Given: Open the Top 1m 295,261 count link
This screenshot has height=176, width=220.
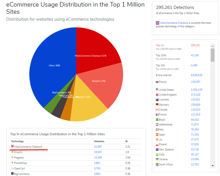Looking at the screenshot, I should pos(196,45).
